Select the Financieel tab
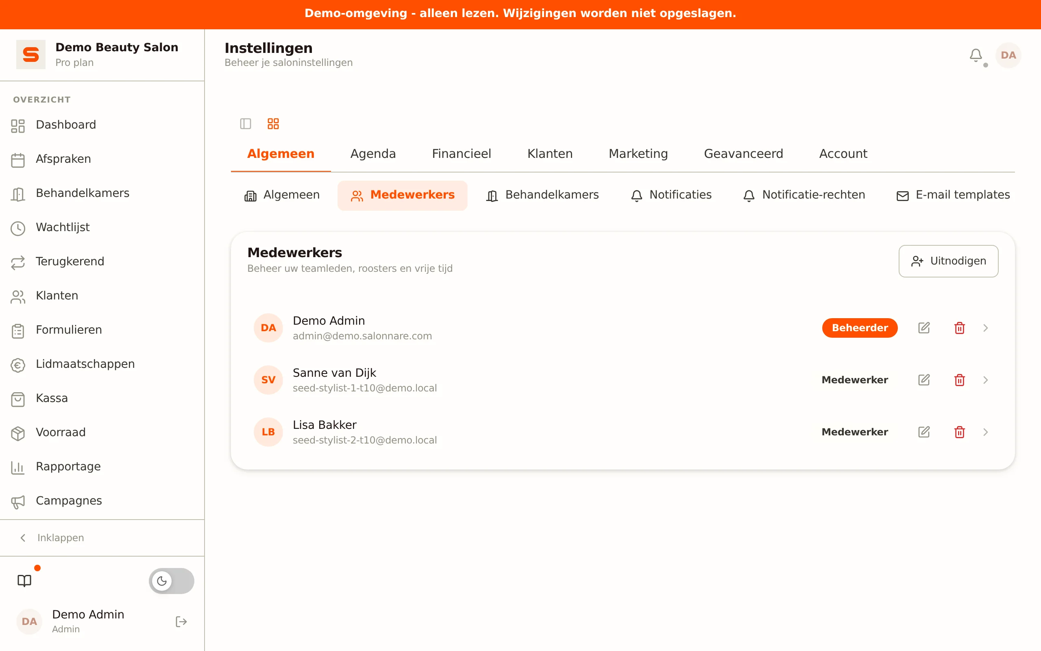 point(462,154)
